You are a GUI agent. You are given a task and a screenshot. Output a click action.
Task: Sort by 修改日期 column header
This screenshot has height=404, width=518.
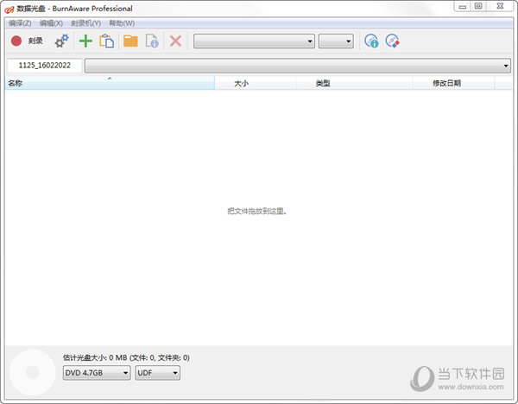tap(453, 83)
